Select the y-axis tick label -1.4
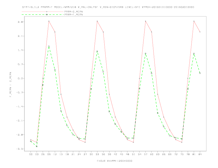The height and width of the screenshot is (168, 218). tap(19, 107)
